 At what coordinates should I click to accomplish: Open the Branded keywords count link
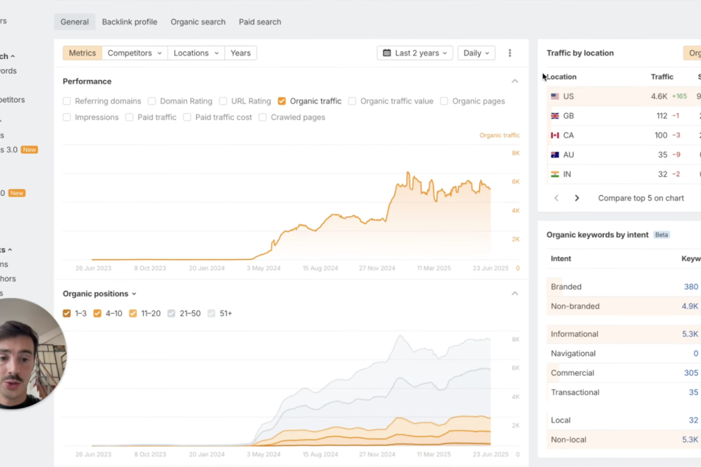click(691, 287)
